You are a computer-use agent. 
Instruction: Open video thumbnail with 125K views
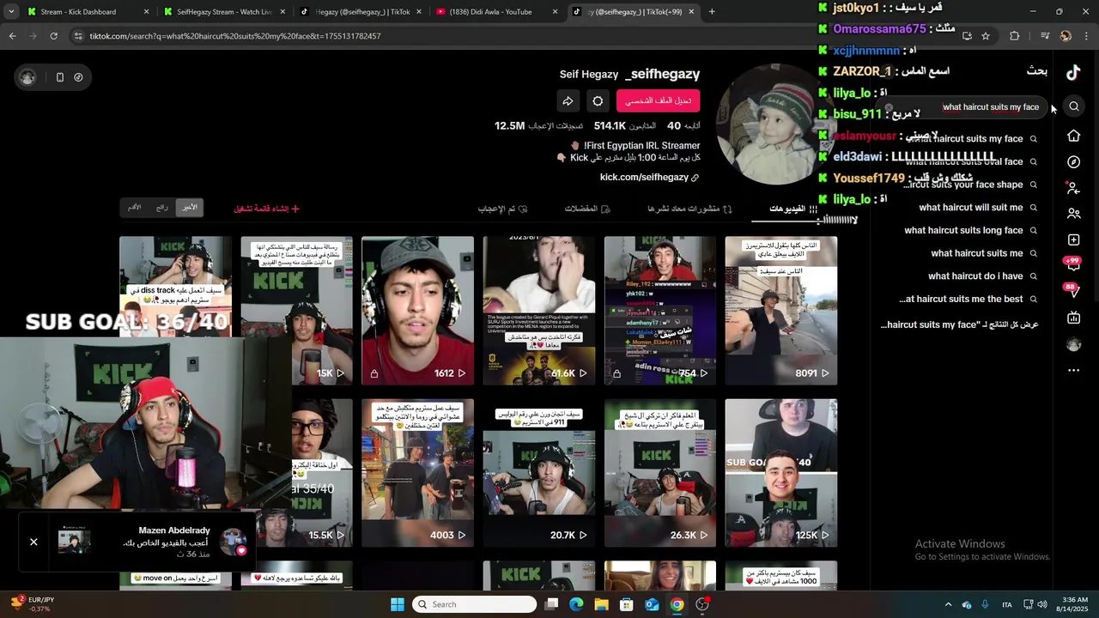(780, 473)
